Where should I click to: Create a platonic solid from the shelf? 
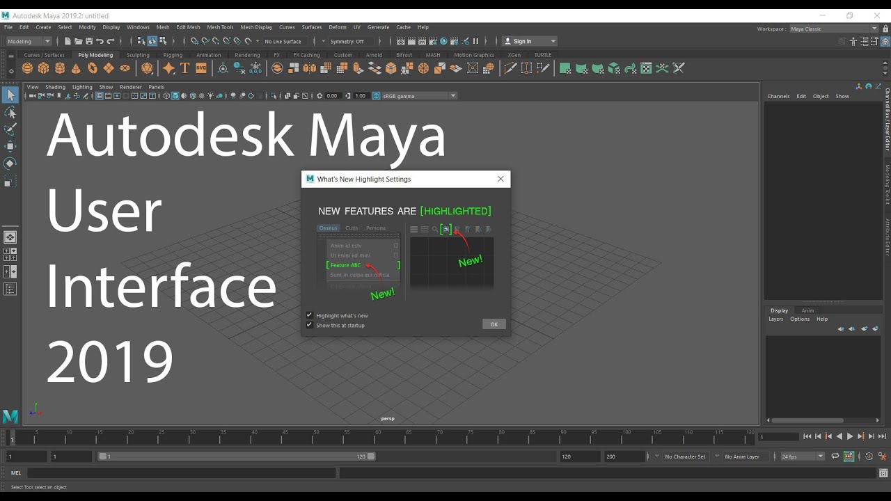pyautogui.click(x=147, y=68)
